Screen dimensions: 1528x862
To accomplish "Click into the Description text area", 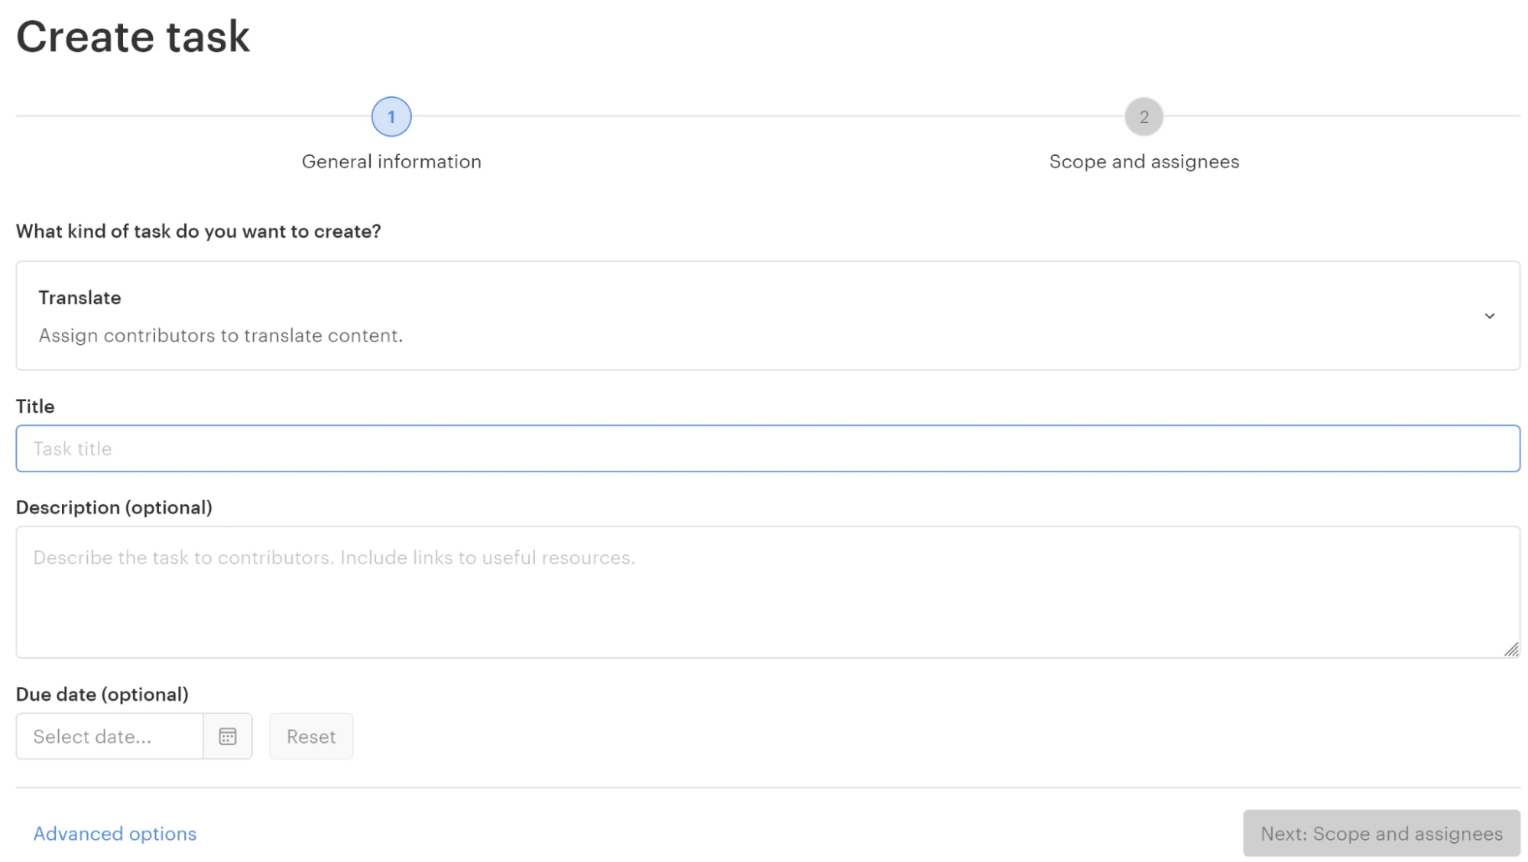I will 767,591.
